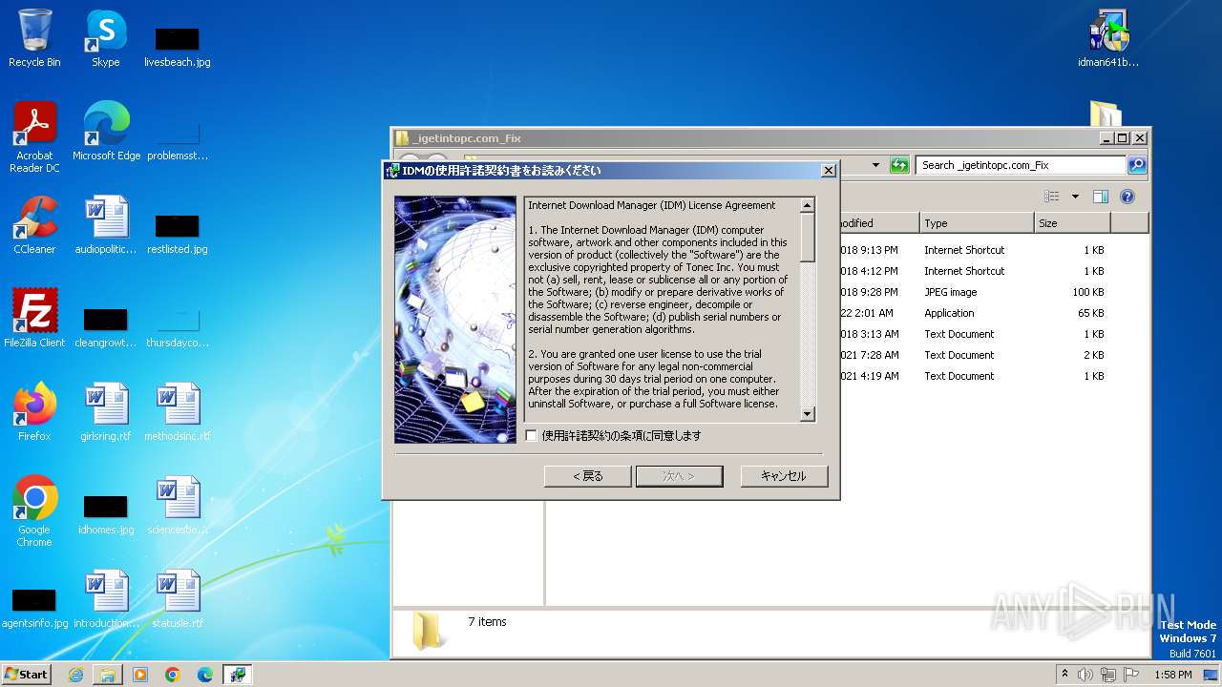Open Edge from the taskbar
Image resolution: width=1222 pixels, height=687 pixels.
click(205, 675)
